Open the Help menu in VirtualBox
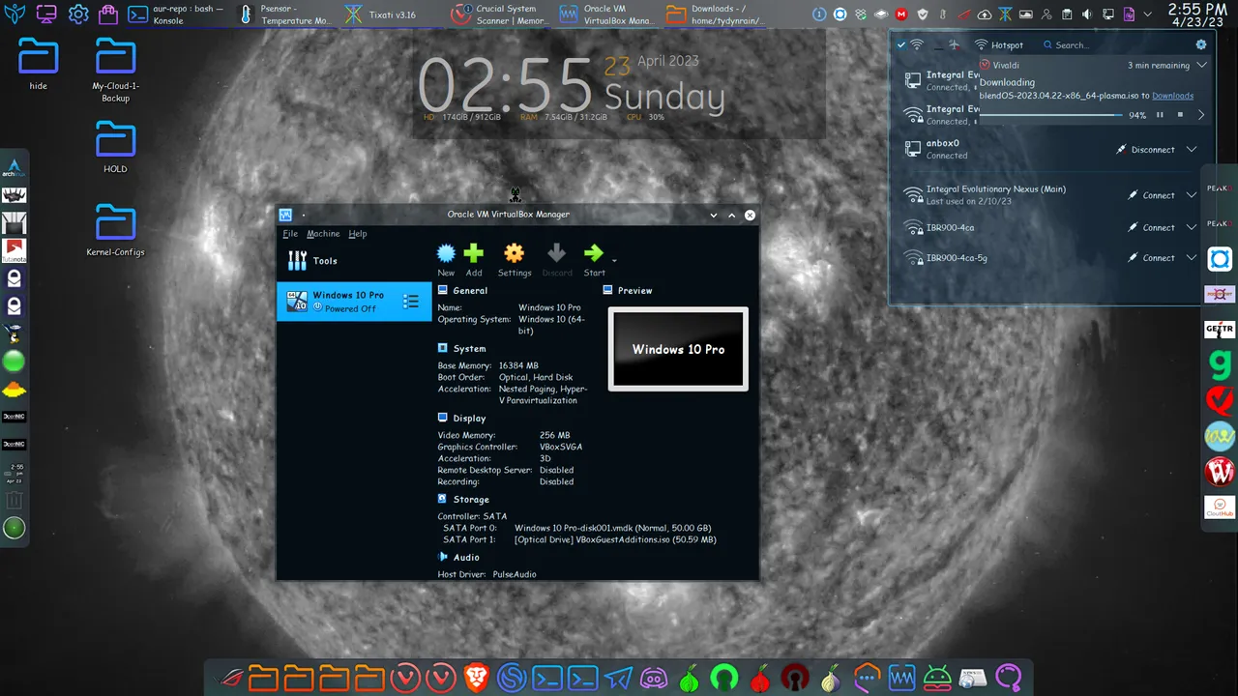The image size is (1238, 696). (358, 234)
